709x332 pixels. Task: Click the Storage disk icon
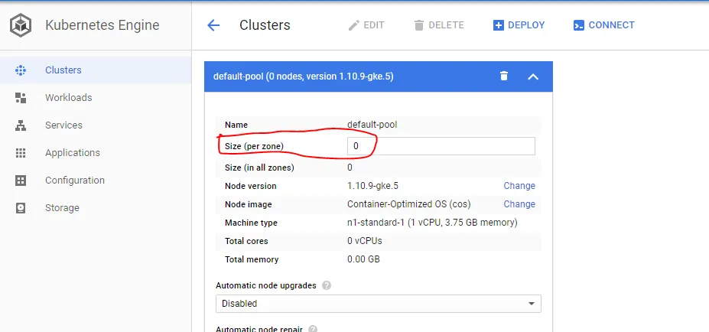click(x=21, y=208)
